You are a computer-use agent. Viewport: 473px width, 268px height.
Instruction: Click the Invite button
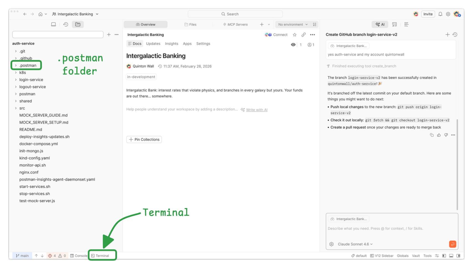click(428, 14)
